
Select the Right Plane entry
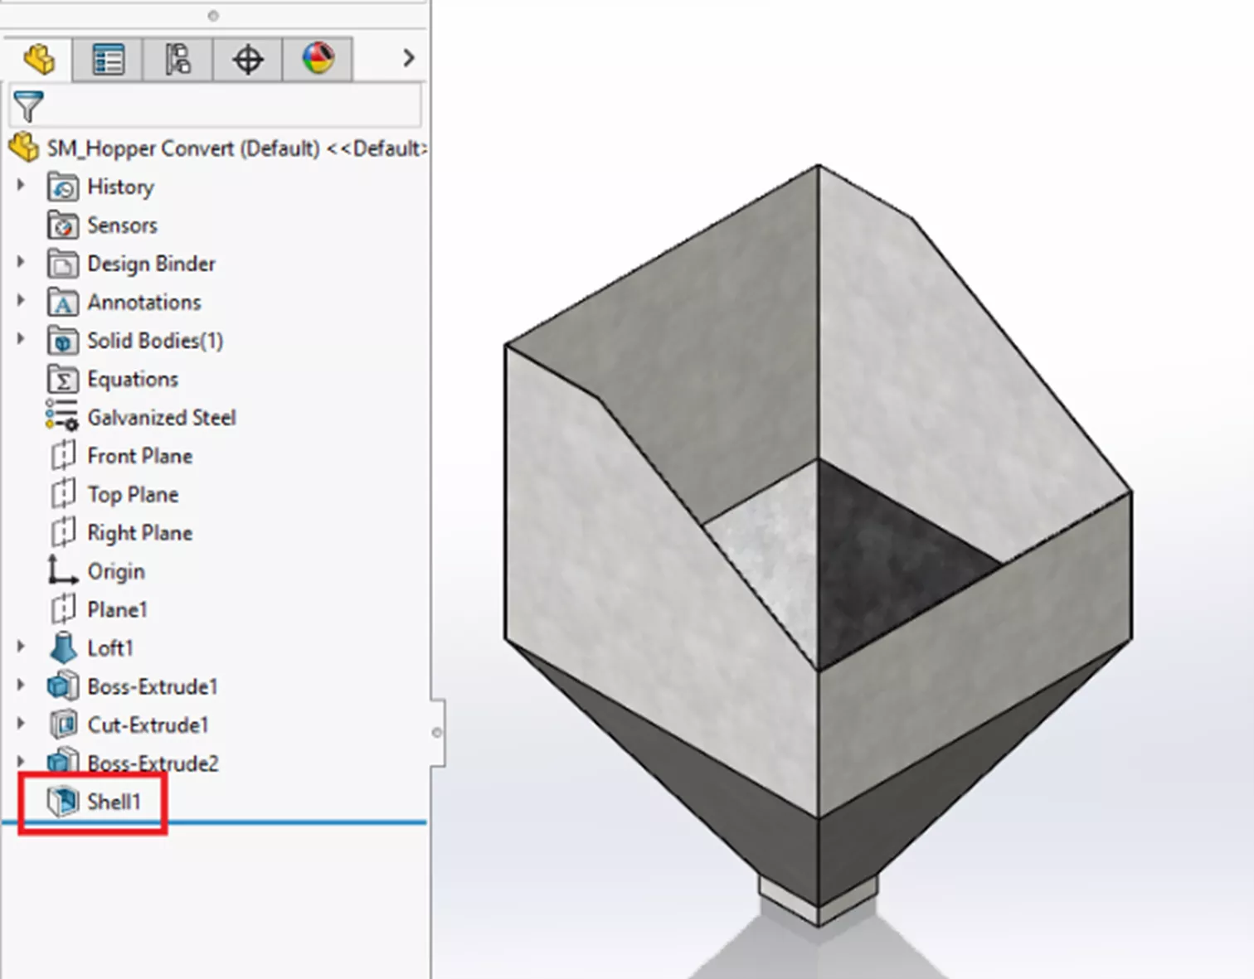pyautogui.click(x=139, y=532)
